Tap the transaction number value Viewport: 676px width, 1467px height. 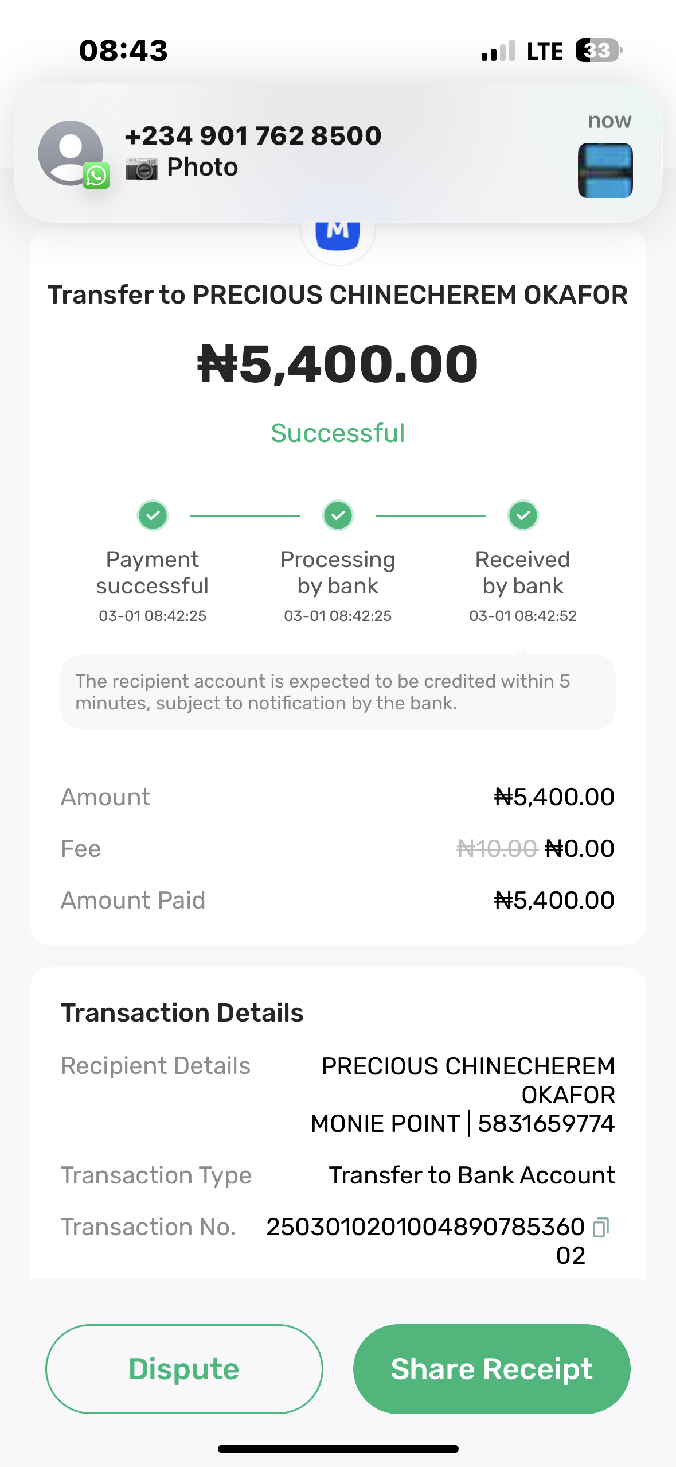pyautogui.click(x=425, y=1227)
